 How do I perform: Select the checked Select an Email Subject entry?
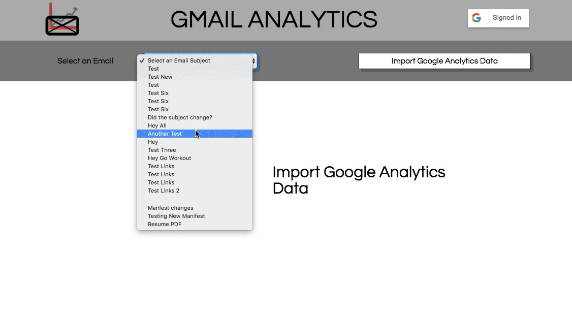point(179,60)
